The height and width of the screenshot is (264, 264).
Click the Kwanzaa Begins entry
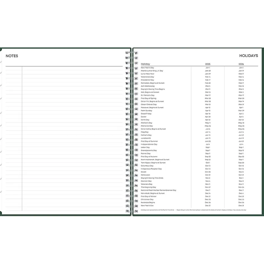[x=148, y=202]
